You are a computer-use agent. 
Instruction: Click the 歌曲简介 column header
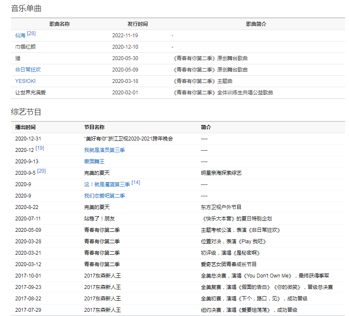256,24
